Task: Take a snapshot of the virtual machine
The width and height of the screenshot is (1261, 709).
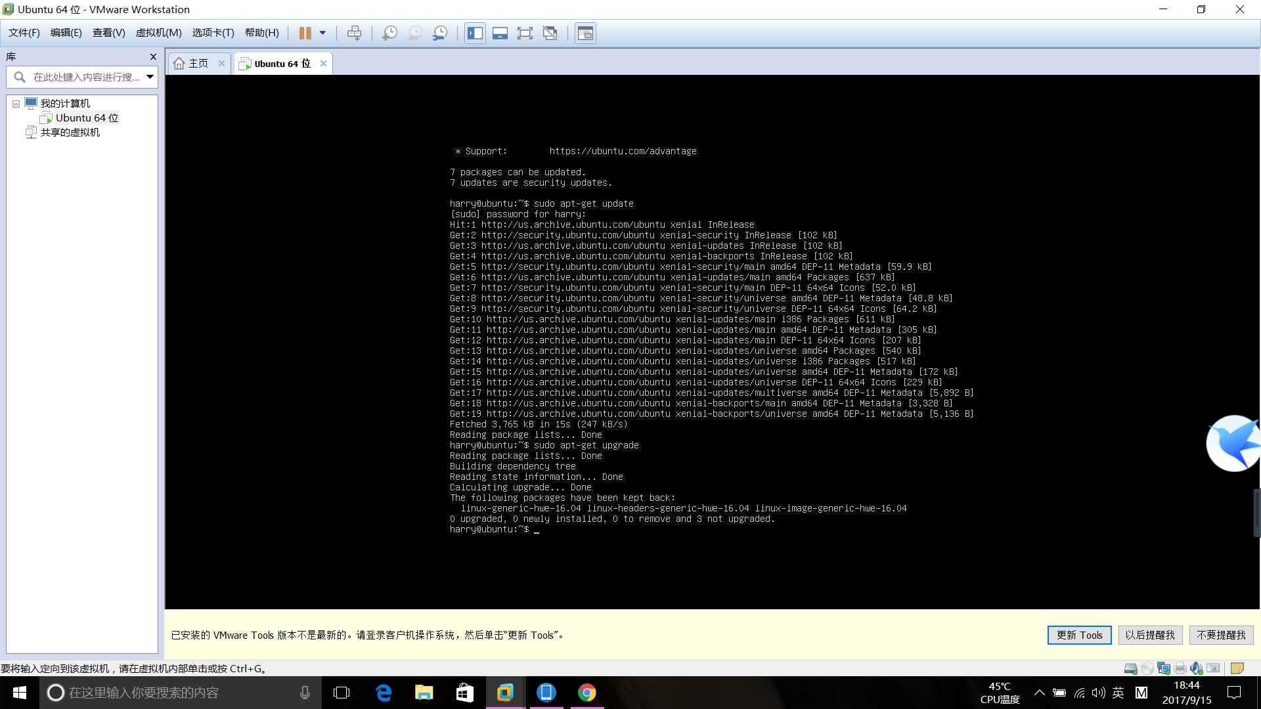Action: pyautogui.click(x=389, y=33)
